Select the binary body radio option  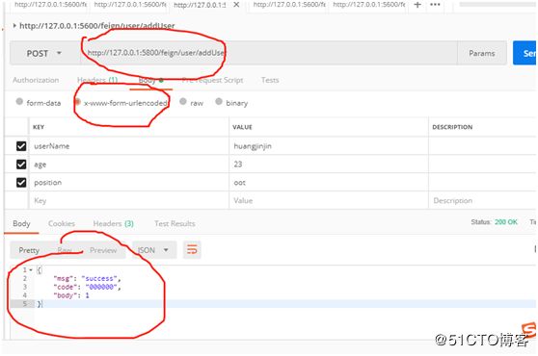tap(219, 102)
